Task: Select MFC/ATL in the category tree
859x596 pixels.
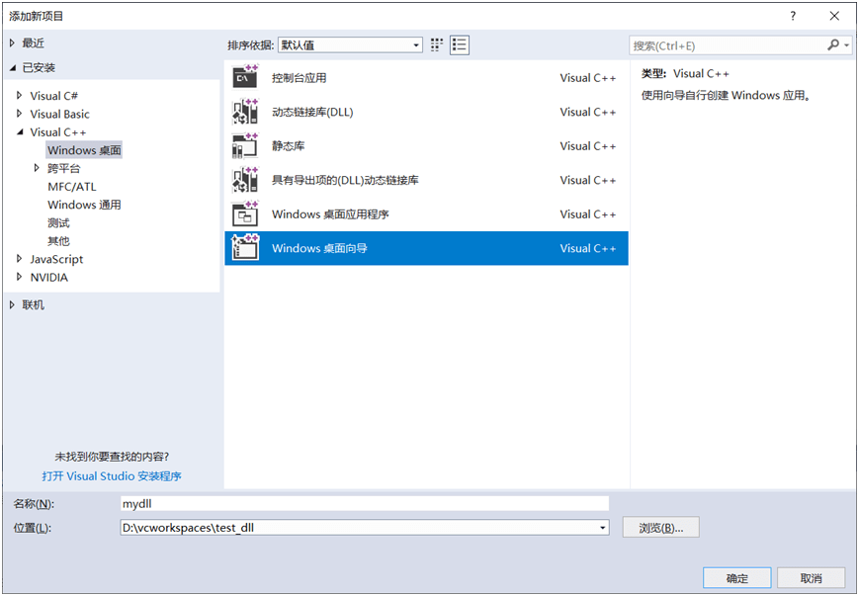Action: point(72,187)
